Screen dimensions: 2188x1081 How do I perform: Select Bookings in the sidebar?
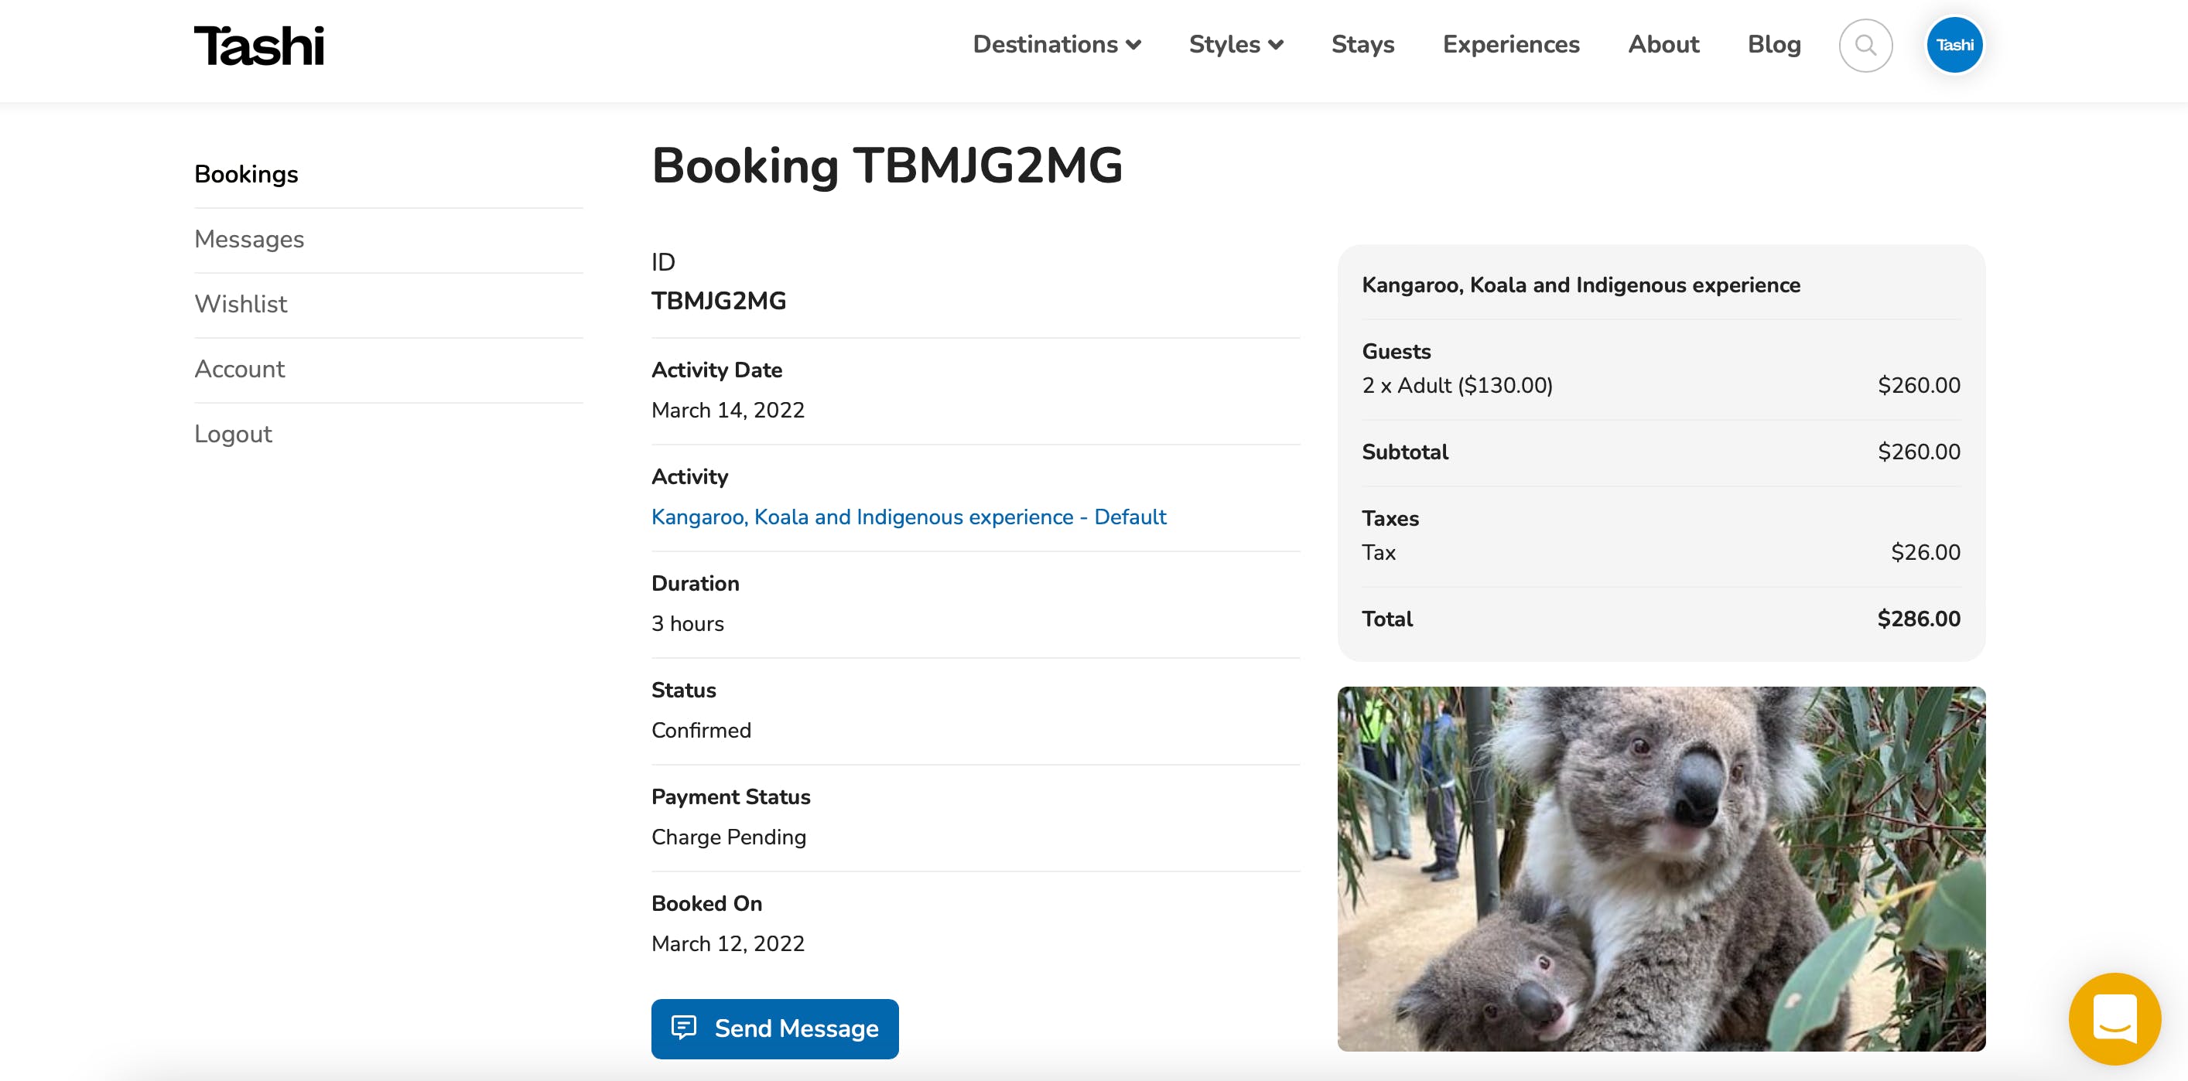pyautogui.click(x=246, y=174)
